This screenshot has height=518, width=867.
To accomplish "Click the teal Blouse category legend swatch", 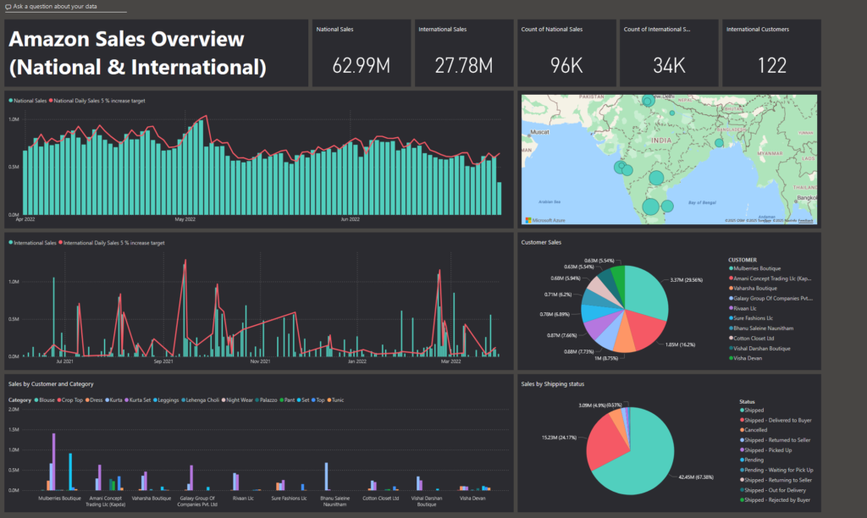I will pos(36,400).
